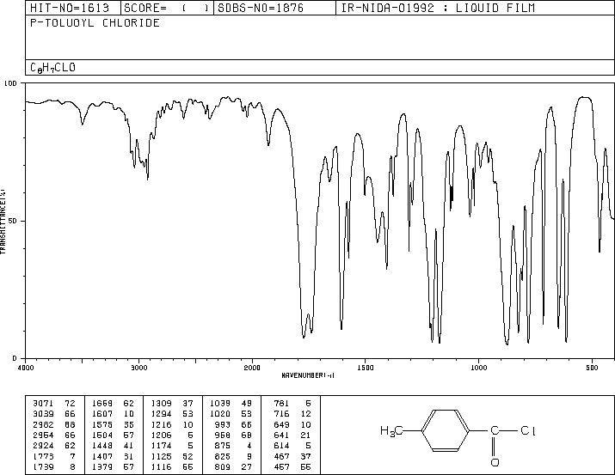
Task: Select peak table entry 968
Action: click(223, 435)
